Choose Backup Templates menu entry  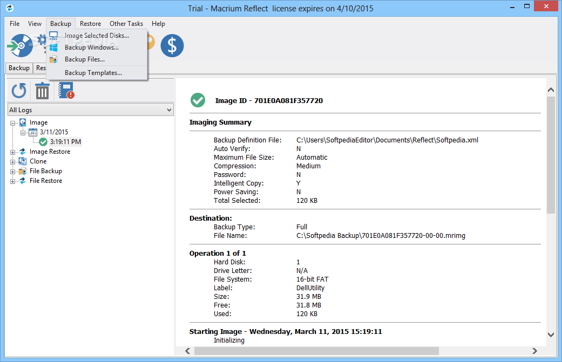pyautogui.click(x=97, y=73)
